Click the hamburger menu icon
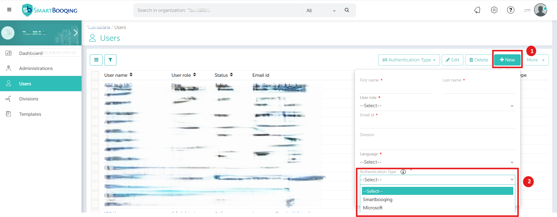Viewport: 557px width, 217px height. click(x=9, y=10)
